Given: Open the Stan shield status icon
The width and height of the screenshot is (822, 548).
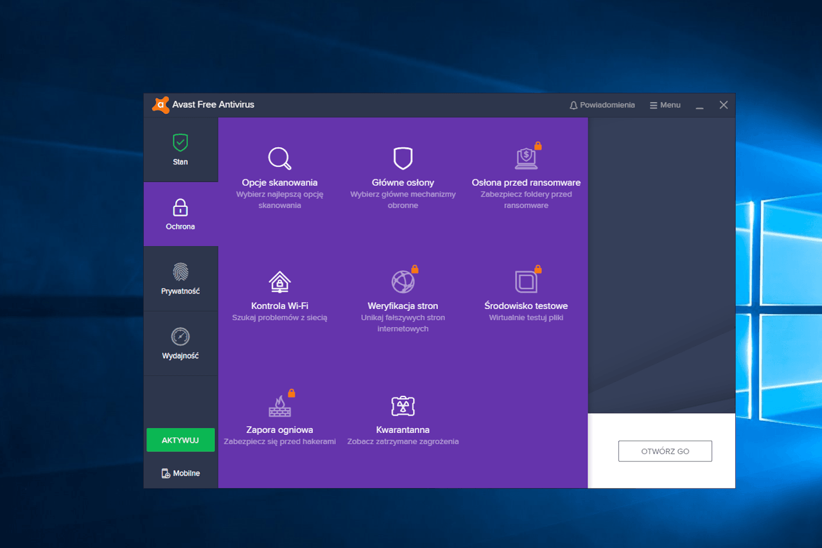Looking at the screenshot, I should point(180,142).
